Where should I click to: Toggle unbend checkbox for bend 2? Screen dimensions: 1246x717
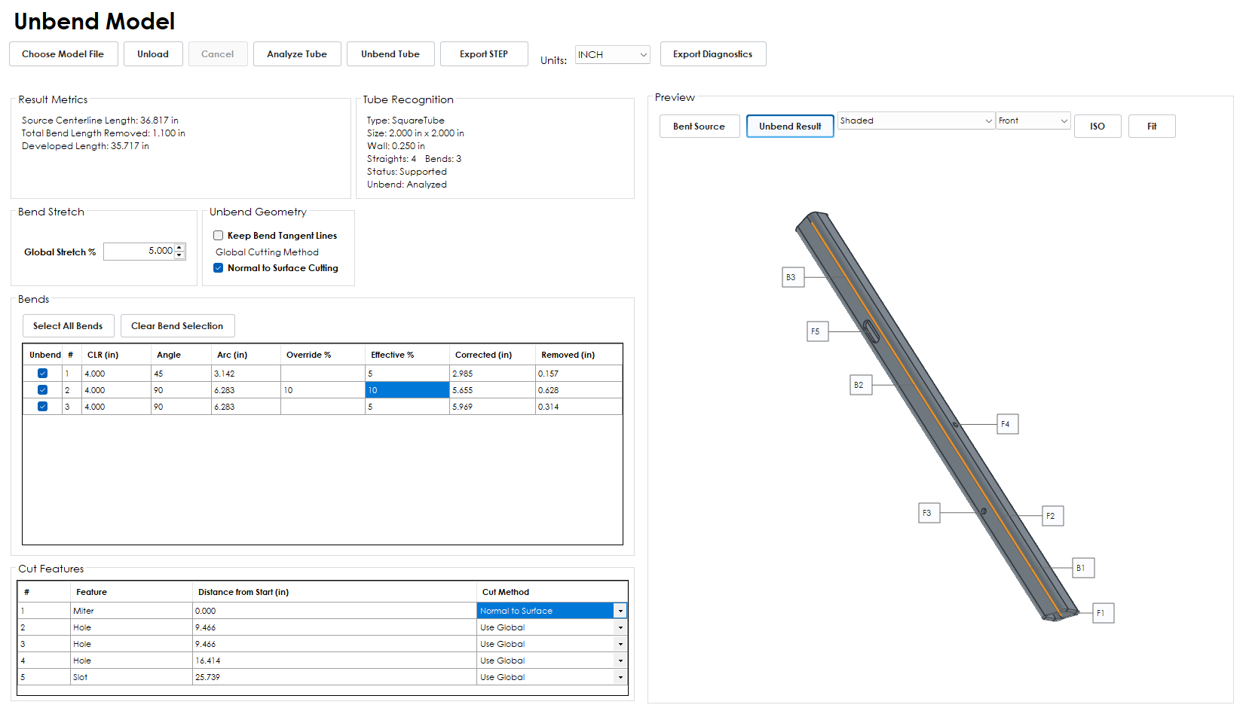(x=42, y=390)
